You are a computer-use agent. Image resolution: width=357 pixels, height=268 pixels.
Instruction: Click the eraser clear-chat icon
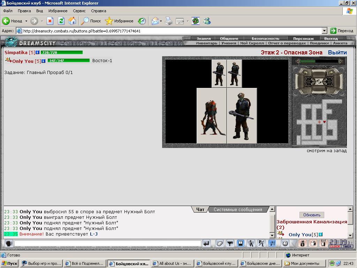(220, 244)
